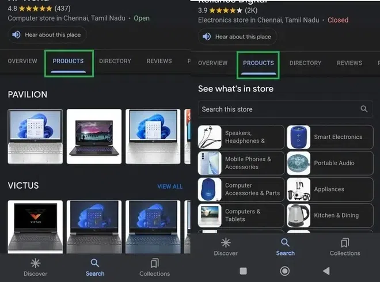Tap speaker icon in right Hear about this place
This screenshot has height=282, width=380.
[x=207, y=37]
